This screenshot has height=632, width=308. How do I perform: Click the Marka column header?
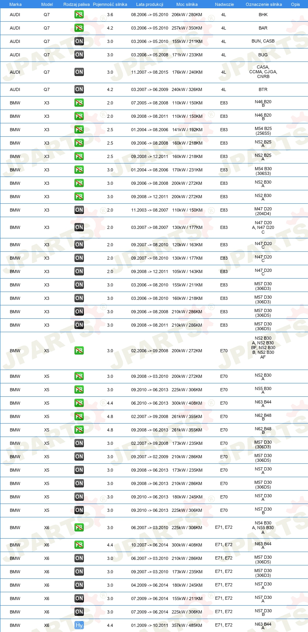point(15,4)
